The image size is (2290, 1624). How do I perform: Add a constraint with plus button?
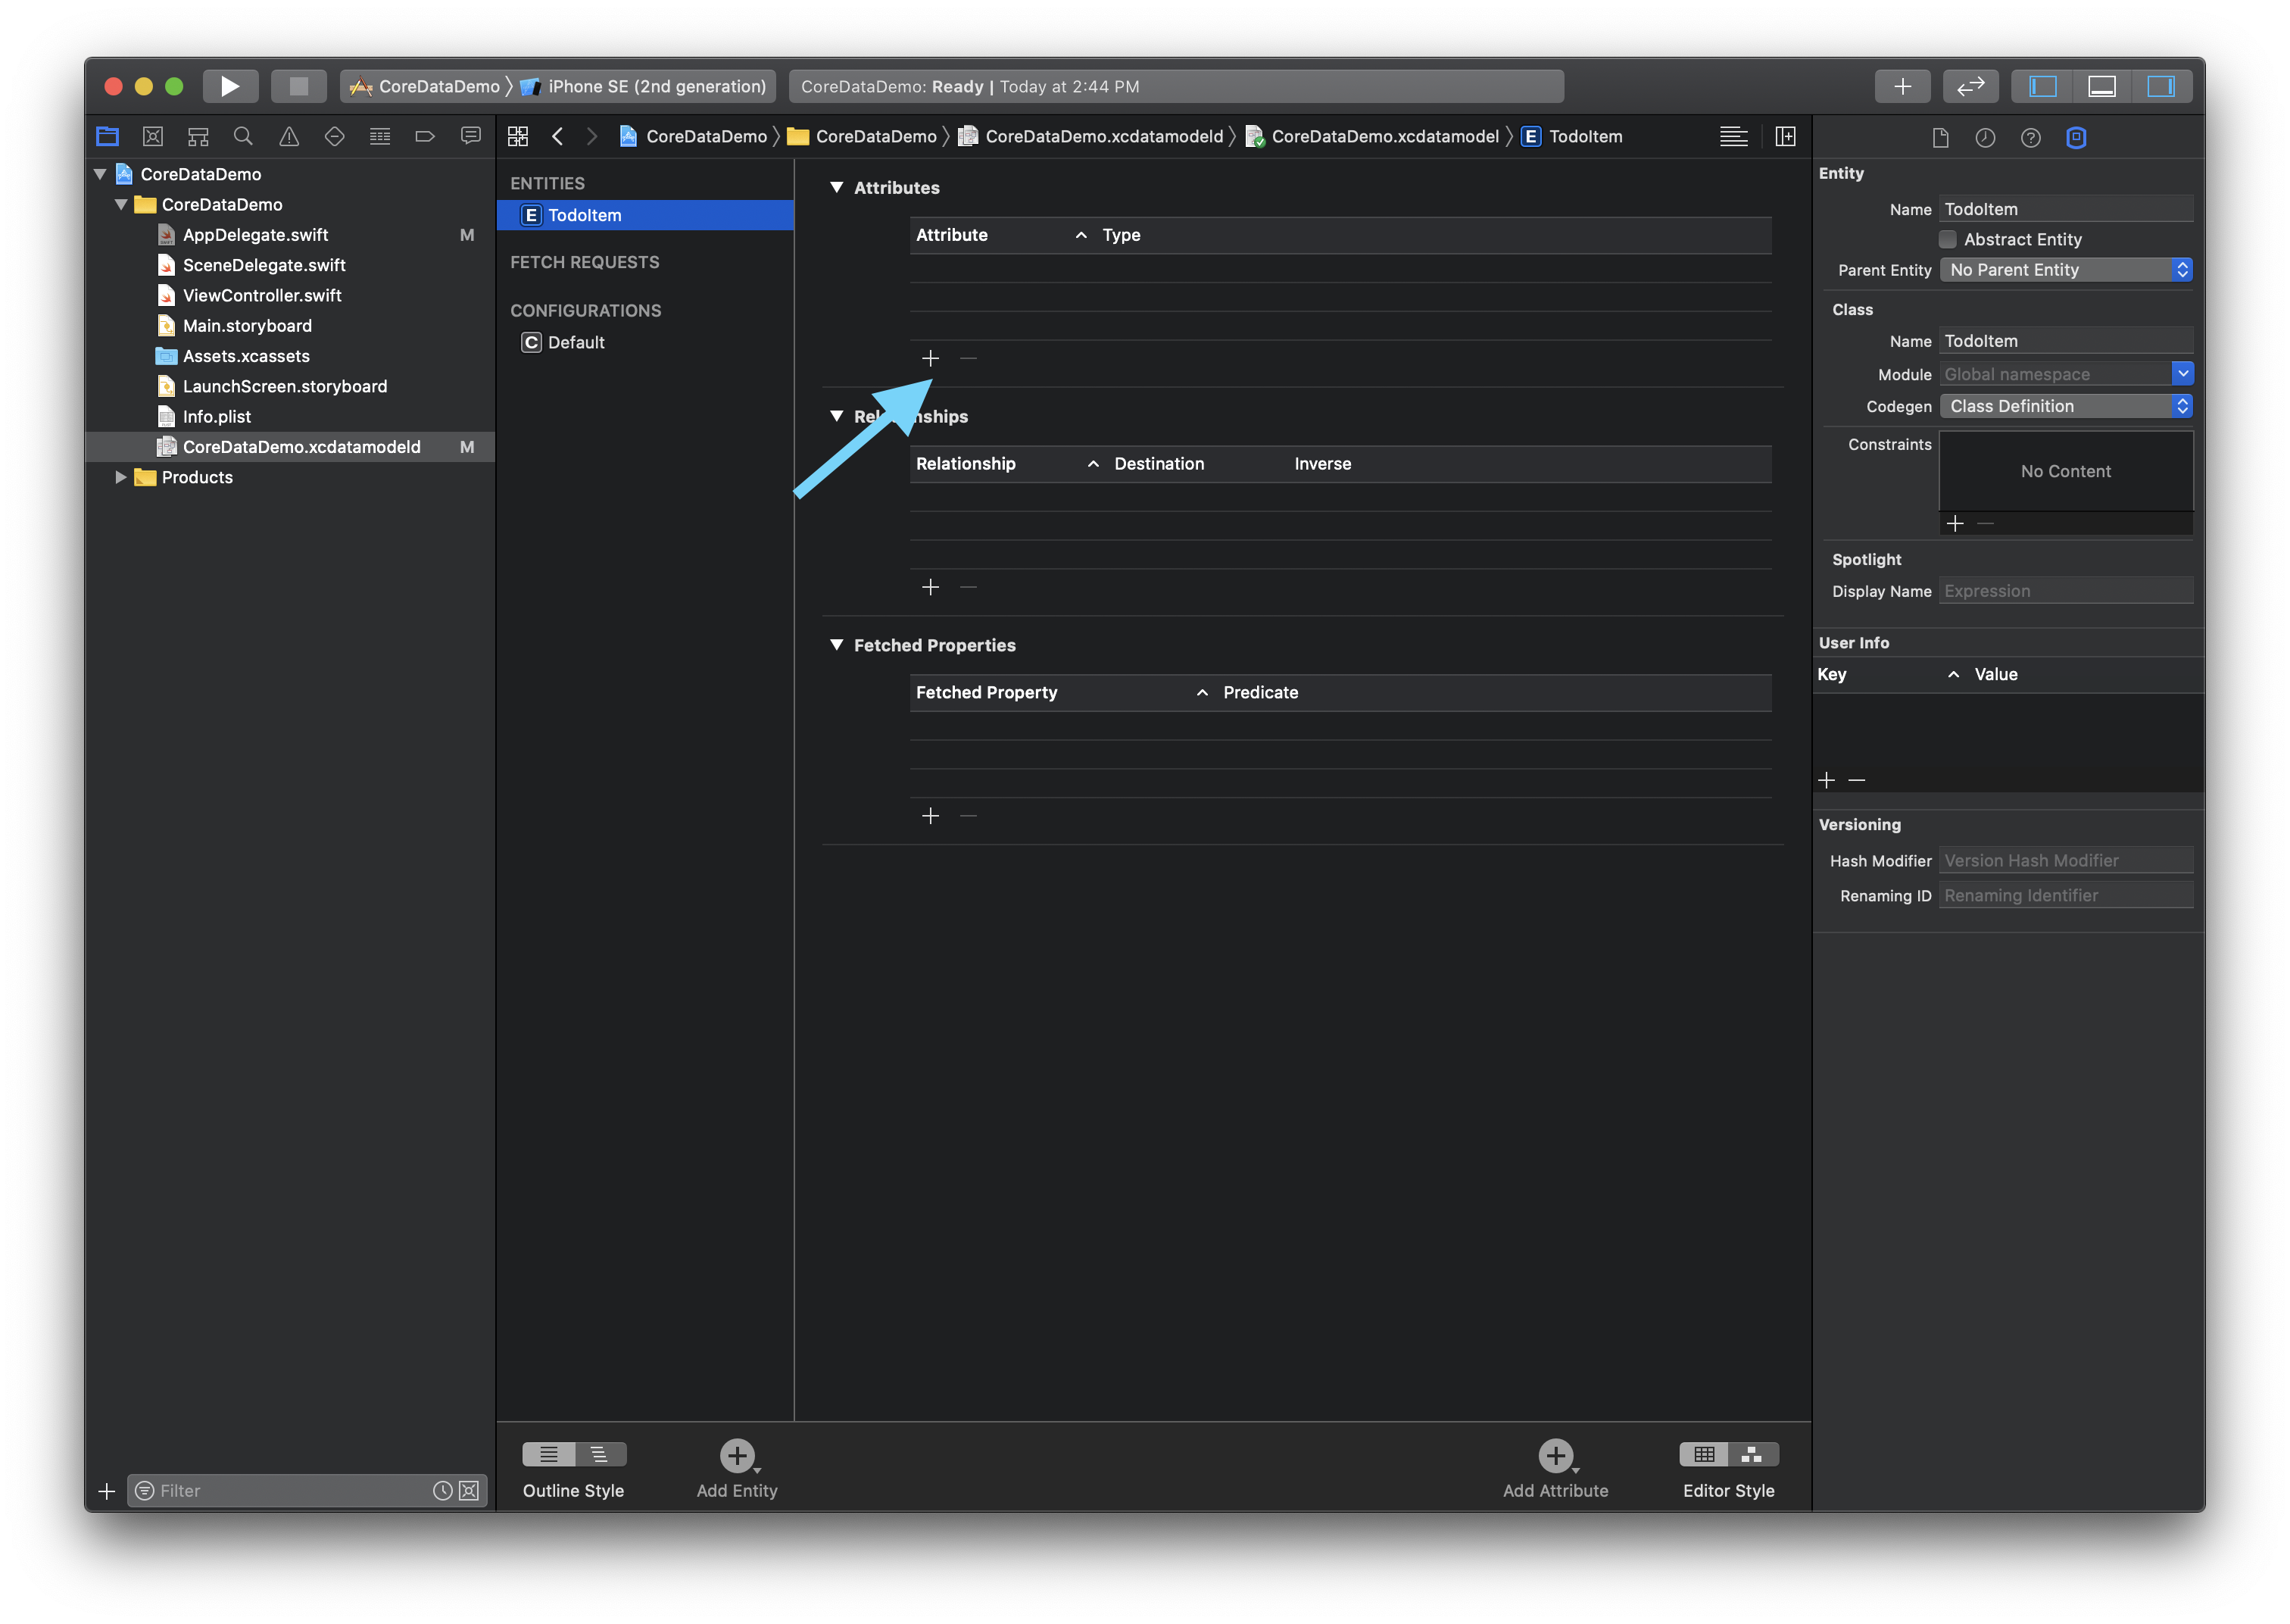click(1955, 523)
